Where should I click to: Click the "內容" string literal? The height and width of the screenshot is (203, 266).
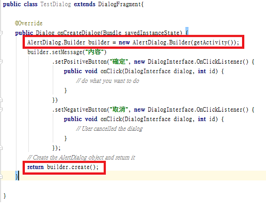94,52
